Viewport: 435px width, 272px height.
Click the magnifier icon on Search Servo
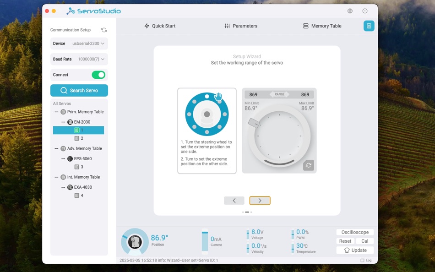coord(64,91)
